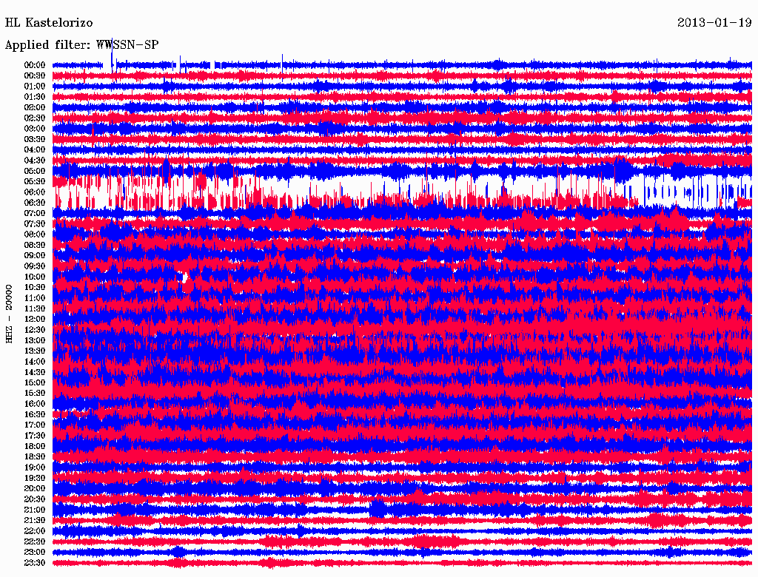
Task: Select the 00:00 time label
Action: [35, 65]
